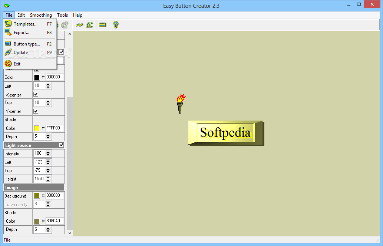The height and width of the screenshot is (246, 383).
Task: Increase the light Height spinner
Action: pos(48,178)
